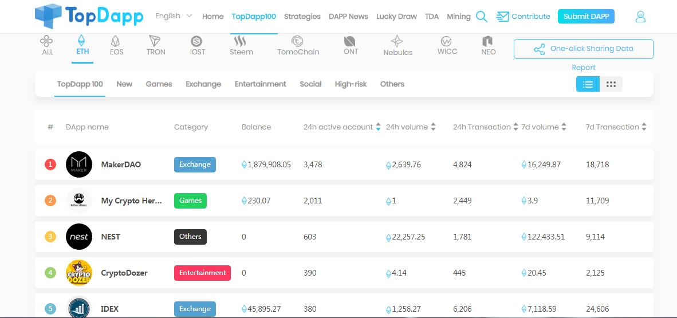The image size is (677, 318).
Task: Switch to the Games tab
Action: (x=159, y=84)
